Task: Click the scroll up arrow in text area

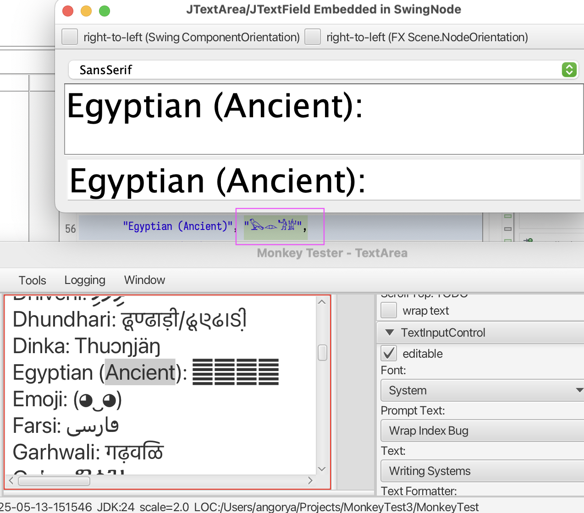Action: coord(322,302)
